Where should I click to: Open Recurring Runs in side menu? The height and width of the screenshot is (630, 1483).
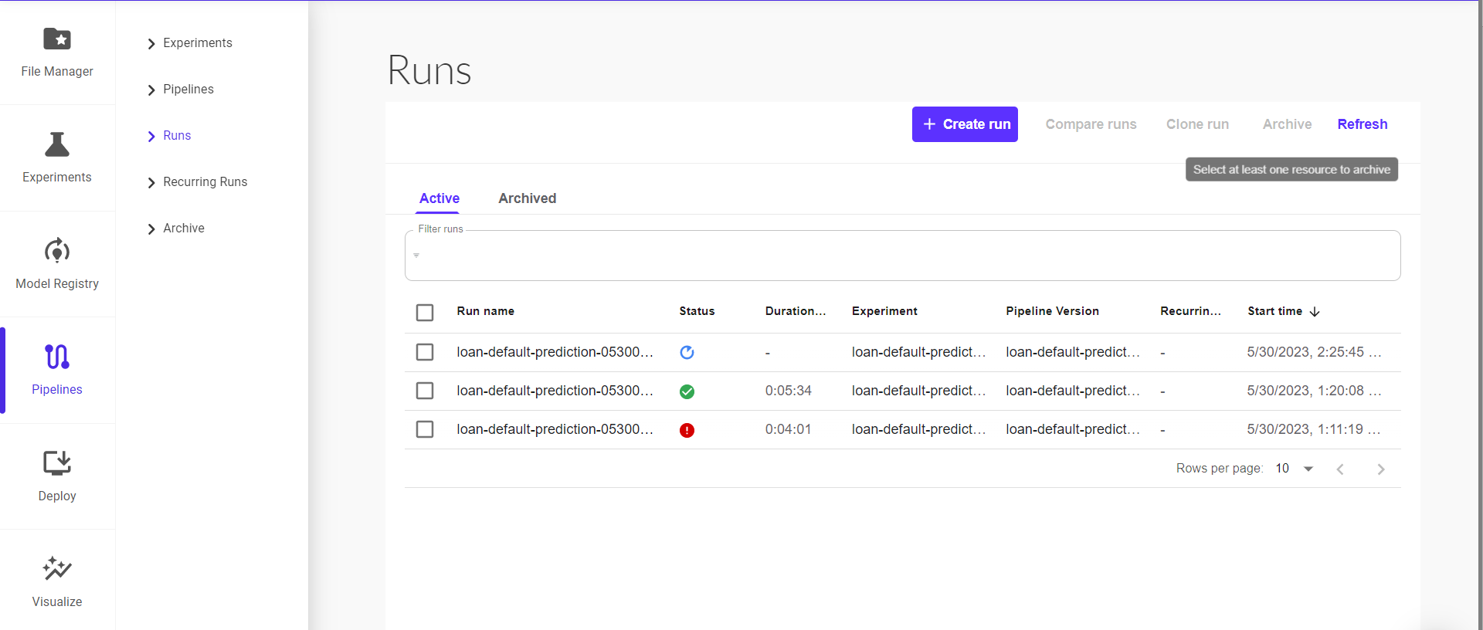coord(205,181)
